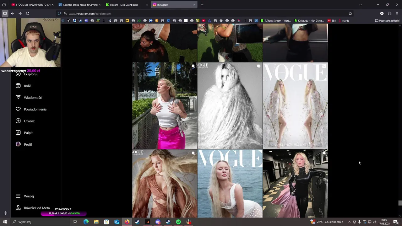The image size is (402, 226).
Task: Click the browser Forward arrow
Action: point(20,13)
